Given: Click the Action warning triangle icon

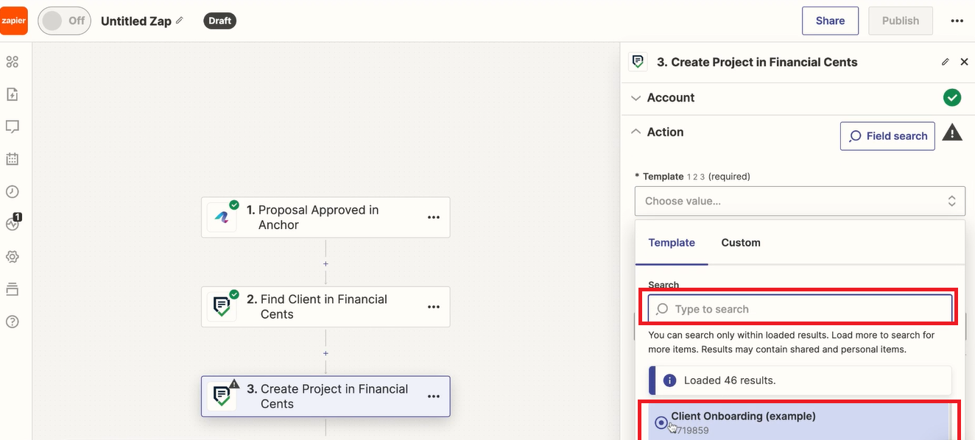Looking at the screenshot, I should tap(952, 132).
